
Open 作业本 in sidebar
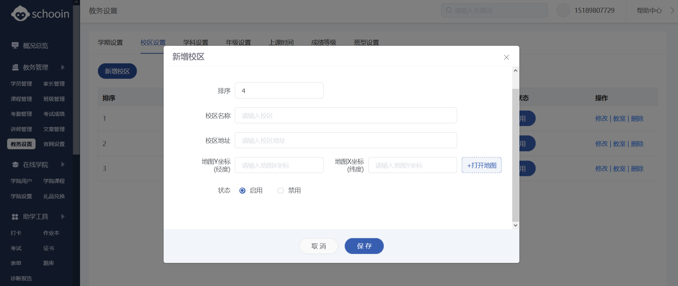[x=51, y=233]
